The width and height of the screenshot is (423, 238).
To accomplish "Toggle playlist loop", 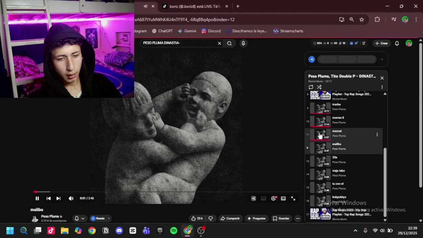I will tap(311, 87).
